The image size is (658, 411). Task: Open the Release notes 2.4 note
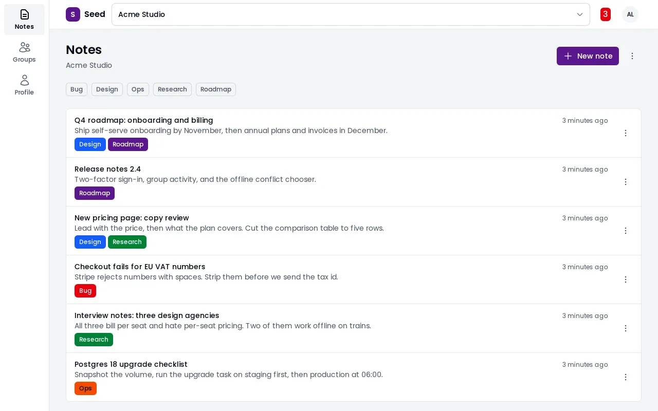click(x=107, y=169)
